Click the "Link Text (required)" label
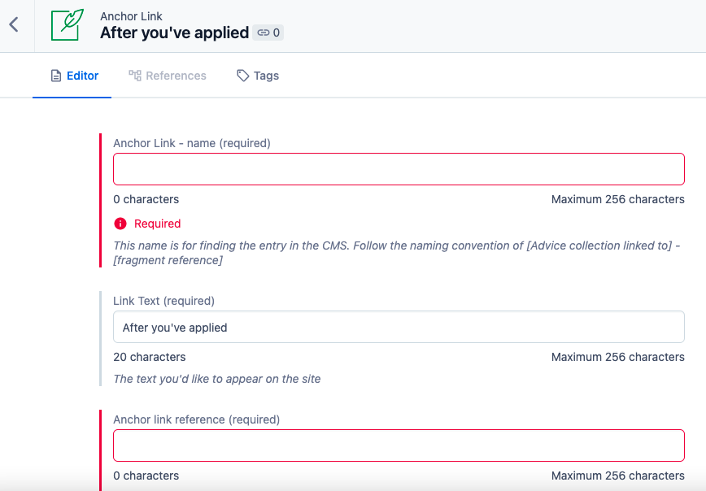 pyautogui.click(x=163, y=301)
